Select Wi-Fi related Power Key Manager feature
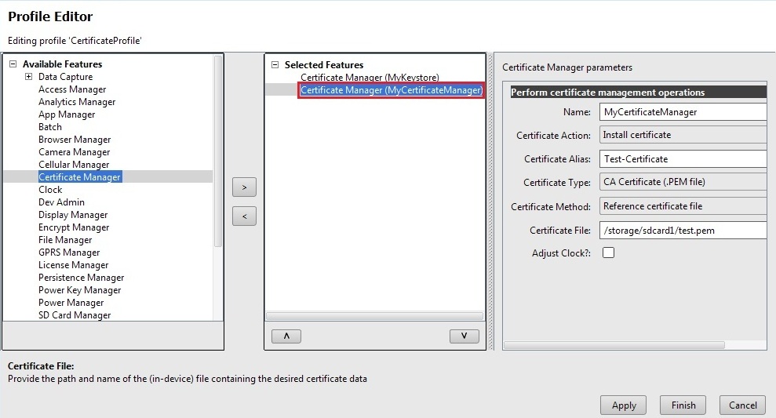 tap(79, 290)
